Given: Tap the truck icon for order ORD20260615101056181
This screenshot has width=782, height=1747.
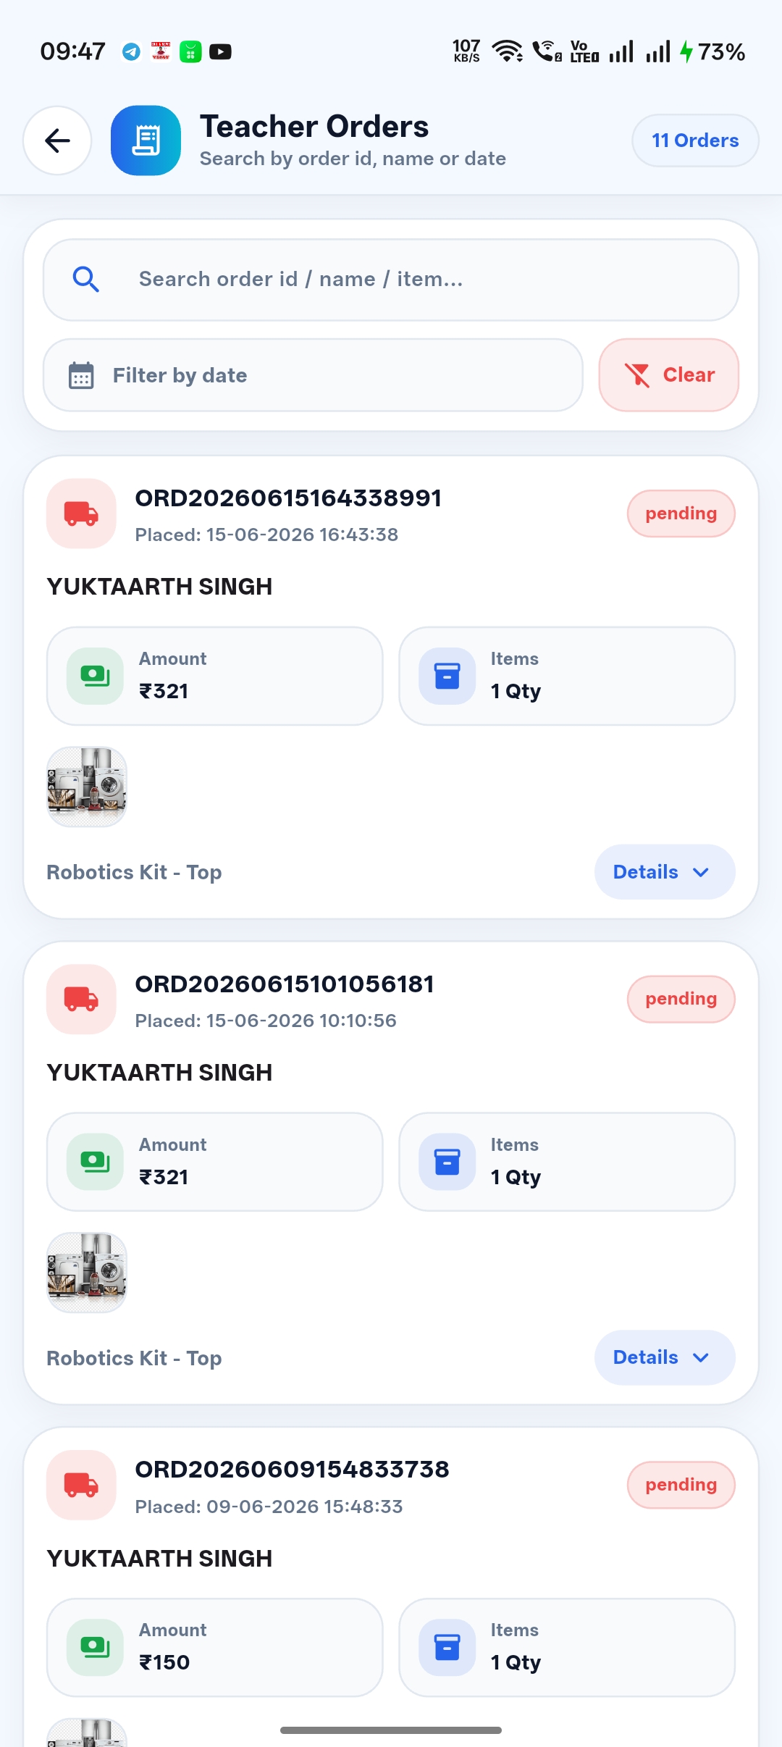Looking at the screenshot, I should [81, 999].
